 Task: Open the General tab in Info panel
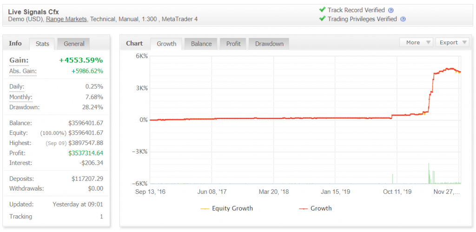pos(74,44)
